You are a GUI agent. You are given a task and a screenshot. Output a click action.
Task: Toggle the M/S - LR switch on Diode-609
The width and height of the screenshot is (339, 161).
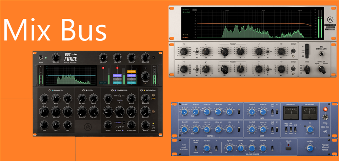[296, 130]
